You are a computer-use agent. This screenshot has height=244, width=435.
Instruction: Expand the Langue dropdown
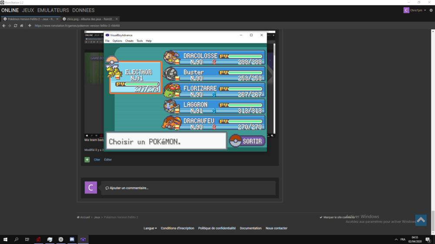(x=150, y=228)
